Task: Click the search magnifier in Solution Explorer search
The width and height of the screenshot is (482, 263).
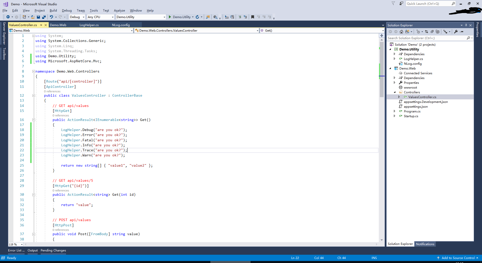Action: [x=468, y=38]
